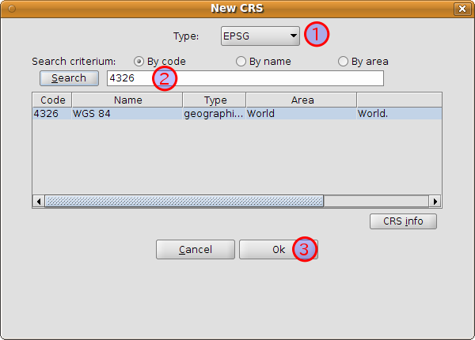Select the By code search option
Viewport: 475px width, 340px height.
[x=139, y=61]
